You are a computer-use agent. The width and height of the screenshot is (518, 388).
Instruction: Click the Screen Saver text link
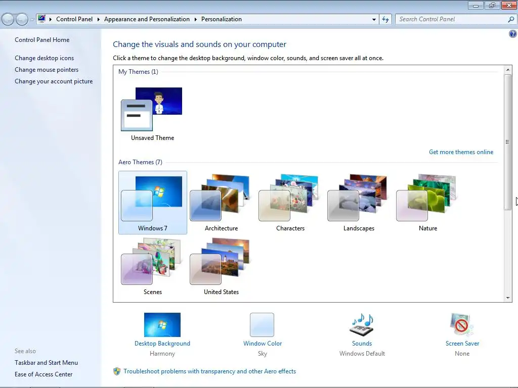pos(462,344)
